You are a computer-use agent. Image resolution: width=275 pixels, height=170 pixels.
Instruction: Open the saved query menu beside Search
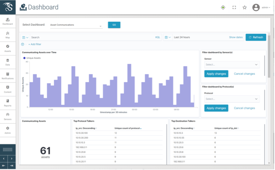[25, 37]
